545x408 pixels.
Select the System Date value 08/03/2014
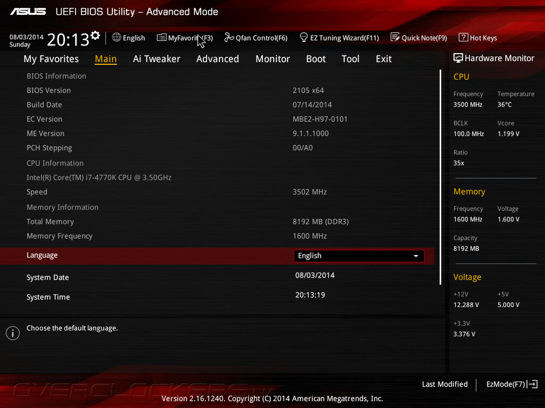point(315,275)
